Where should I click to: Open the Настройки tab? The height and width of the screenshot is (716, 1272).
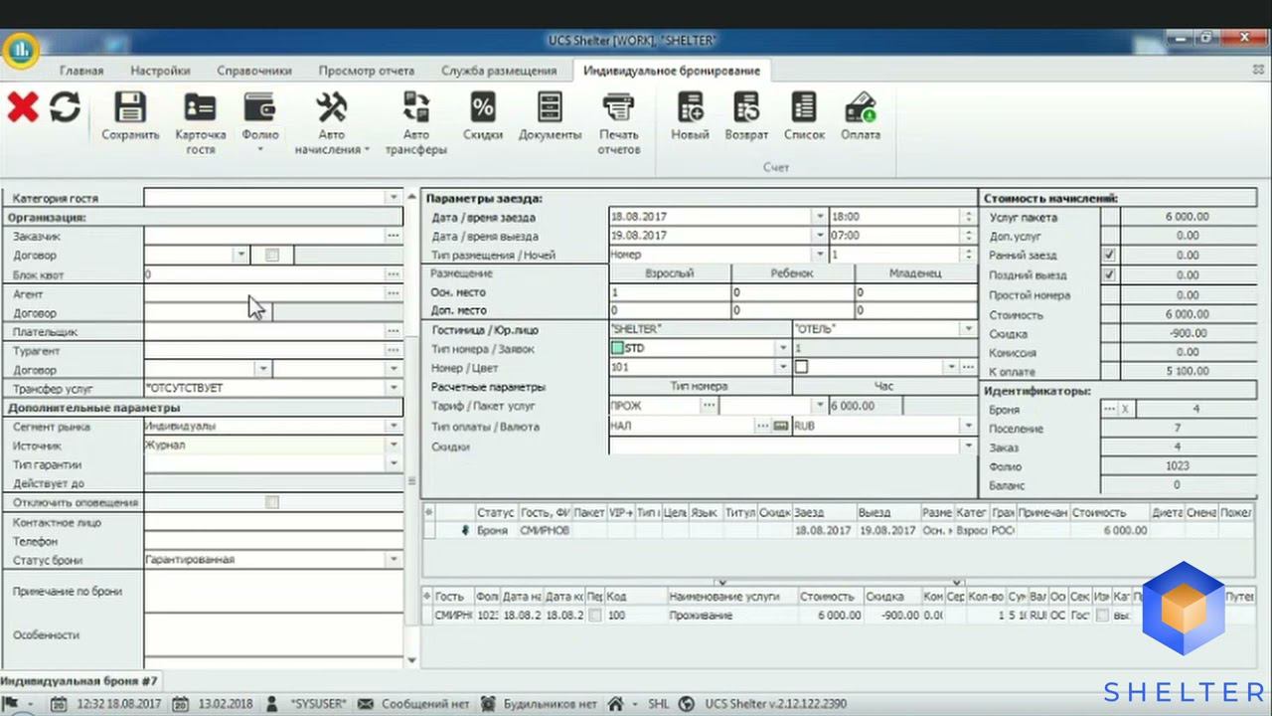pyautogui.click(x=160, y=71)
